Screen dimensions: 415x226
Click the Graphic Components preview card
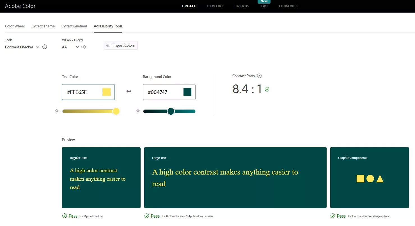pyautogui.click(x=370, y=178)
